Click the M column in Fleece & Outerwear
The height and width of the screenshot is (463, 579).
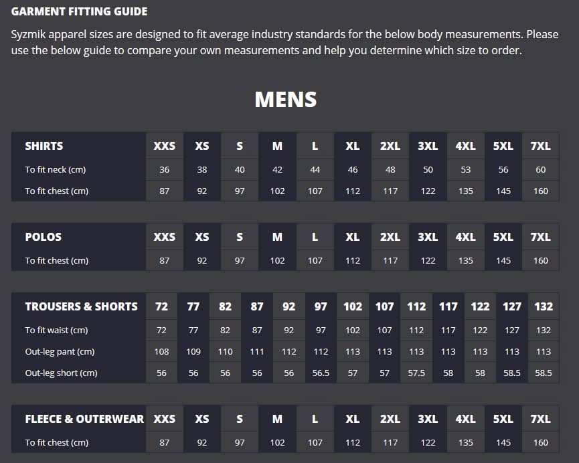click(277, 419)
